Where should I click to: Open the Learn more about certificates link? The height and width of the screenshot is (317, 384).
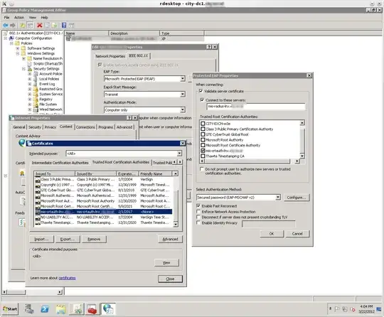click(67, 278)
